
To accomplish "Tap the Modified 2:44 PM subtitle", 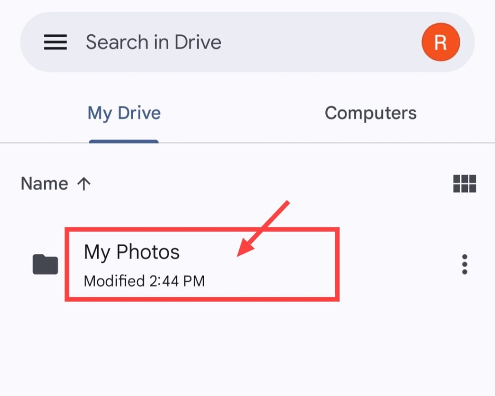I will tap(144, 281).
